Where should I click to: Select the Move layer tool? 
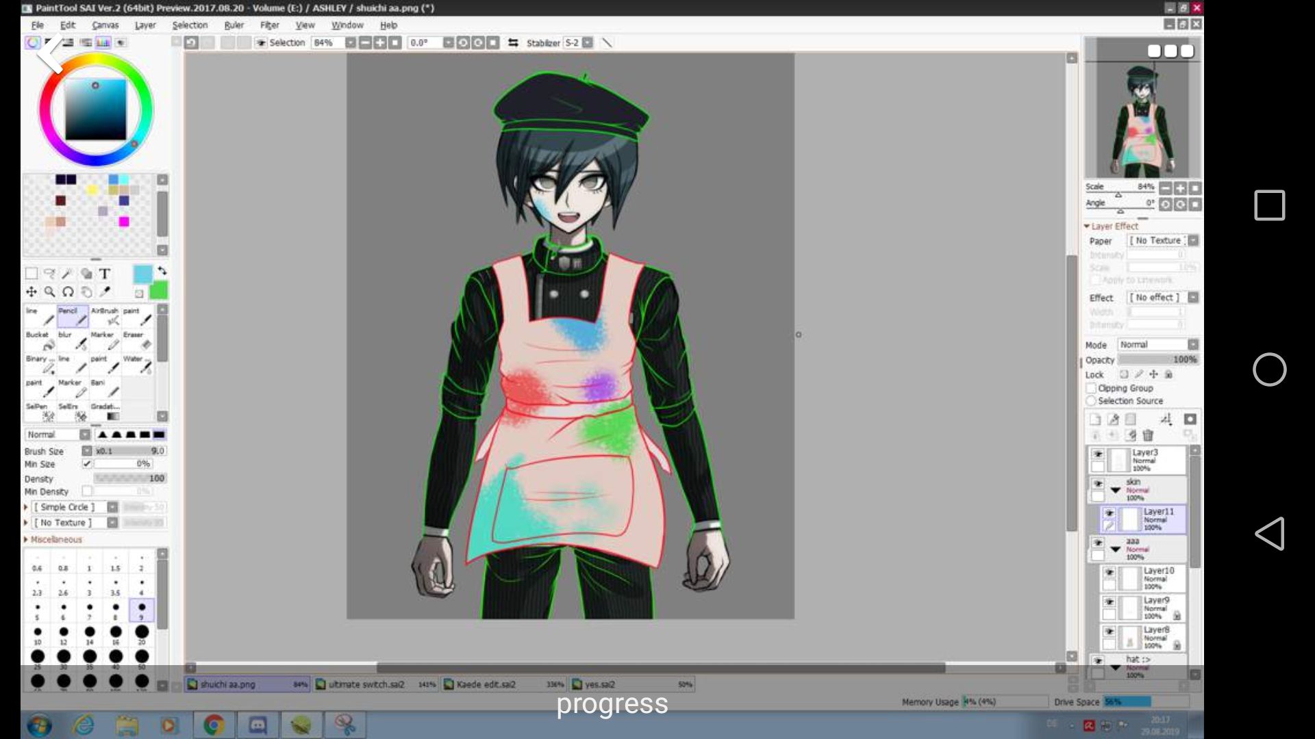[32, 292]
